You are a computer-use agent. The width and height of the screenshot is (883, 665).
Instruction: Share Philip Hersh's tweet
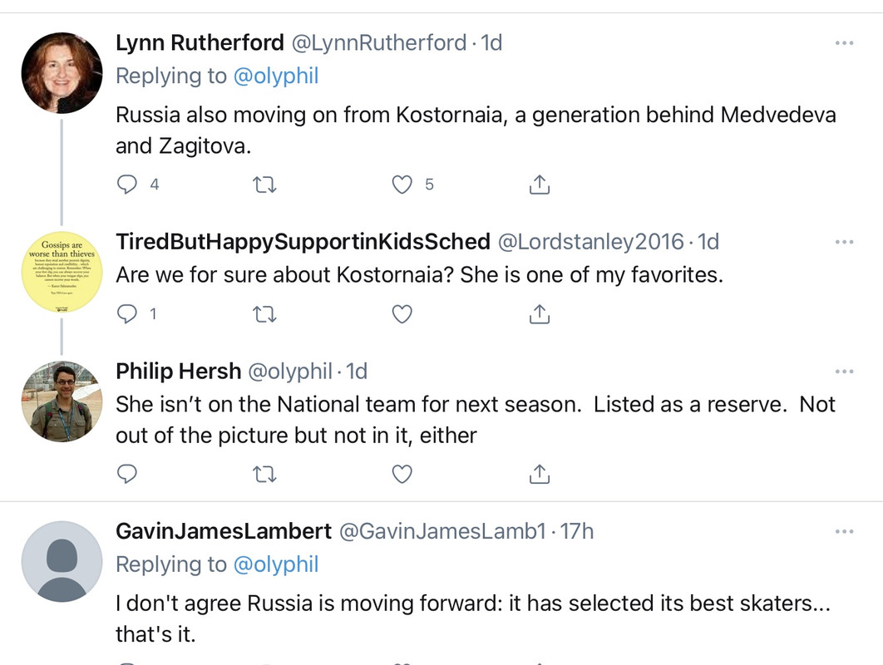[540, 474]
